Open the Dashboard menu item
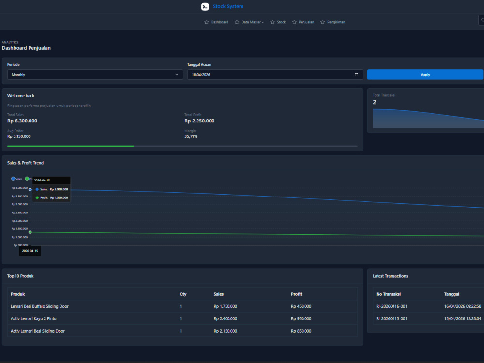This screenshot has width=484, height=363. pyautogui.click(x=219, y=22)
